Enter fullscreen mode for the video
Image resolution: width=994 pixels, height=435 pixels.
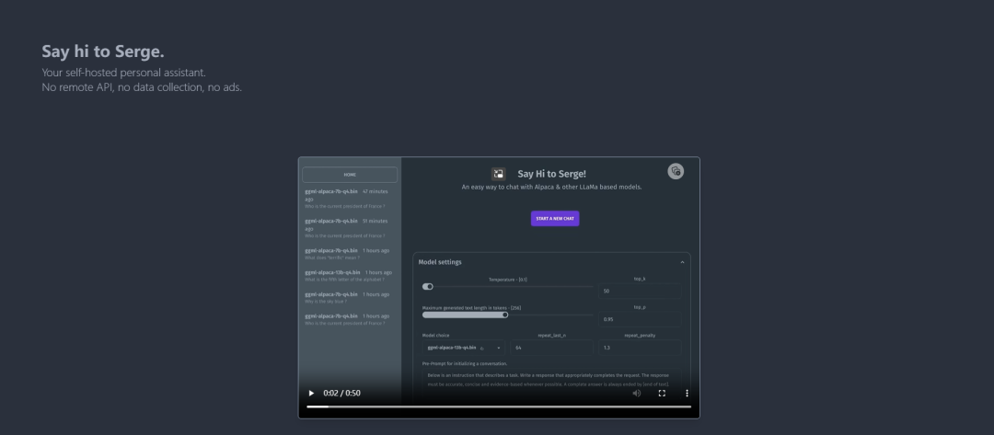(662, 394)
